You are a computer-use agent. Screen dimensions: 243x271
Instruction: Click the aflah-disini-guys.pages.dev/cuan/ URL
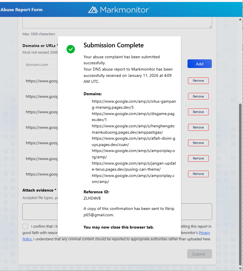133,141
